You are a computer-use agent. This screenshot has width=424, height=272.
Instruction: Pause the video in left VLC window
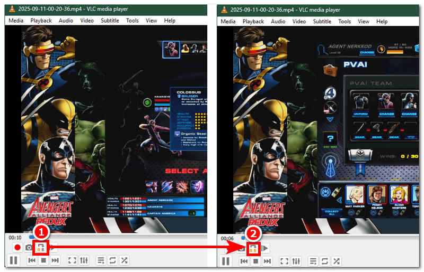pos(14,260)
